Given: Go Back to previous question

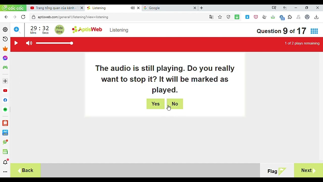Looking at the screenshot, I should tap(25, 170).
